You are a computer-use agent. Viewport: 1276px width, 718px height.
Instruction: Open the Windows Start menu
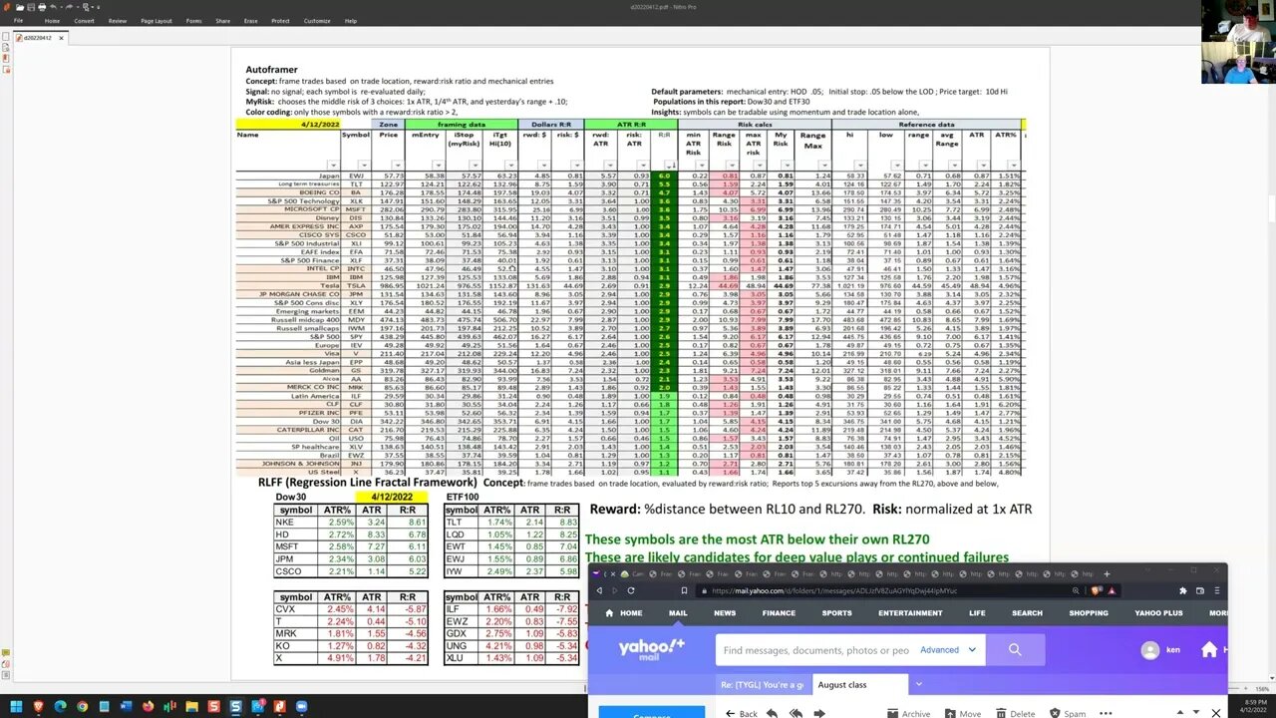[16, 706]
